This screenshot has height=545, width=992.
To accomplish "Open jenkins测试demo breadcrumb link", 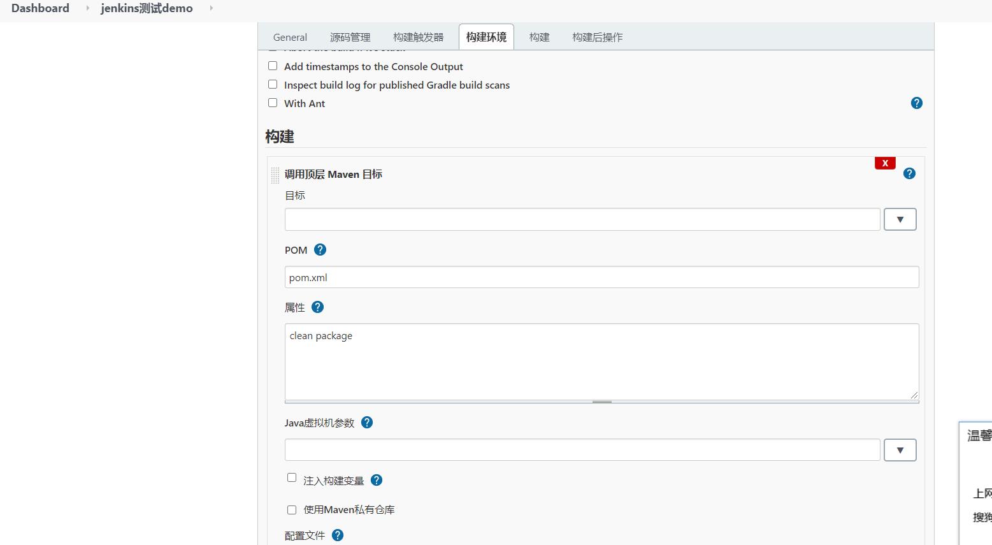I will 147,8.
